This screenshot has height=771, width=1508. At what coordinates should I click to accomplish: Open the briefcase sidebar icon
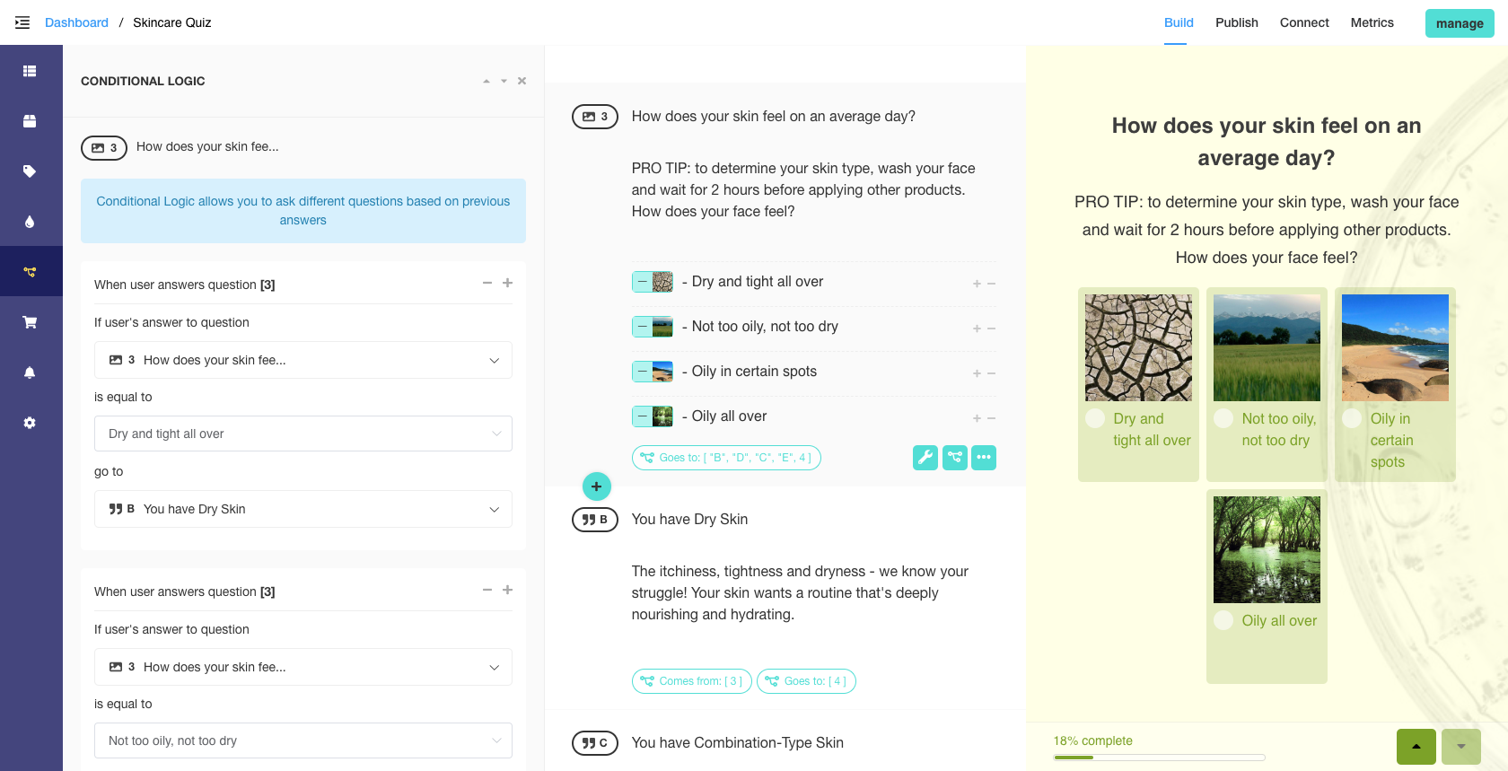[30, 121]
